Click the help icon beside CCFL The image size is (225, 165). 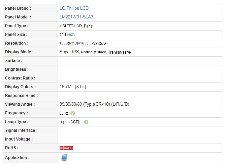[86, 122]
